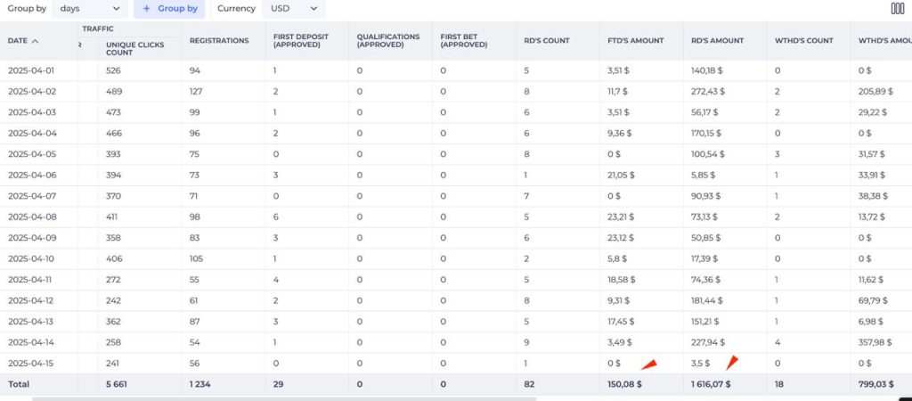
Task: Click the WTHD'S COUNT column header
Action: [804, 41]
